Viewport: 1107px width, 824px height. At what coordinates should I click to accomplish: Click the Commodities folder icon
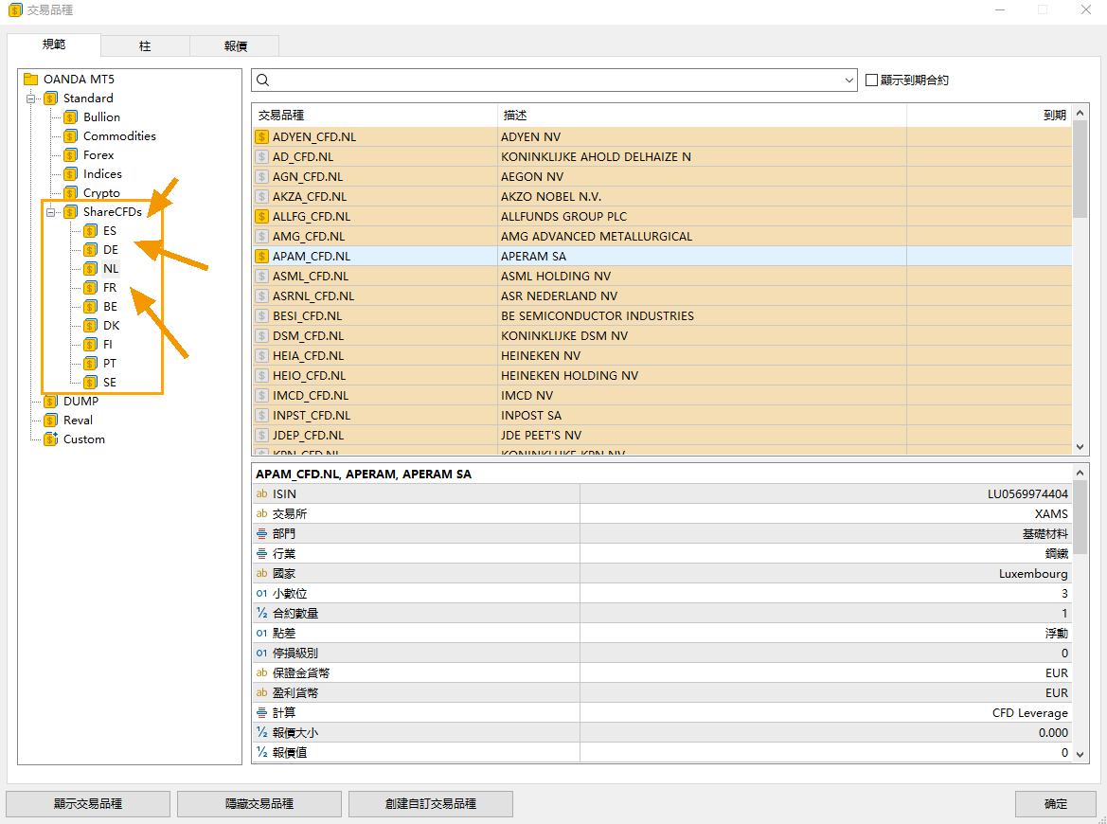coord(71,136)
